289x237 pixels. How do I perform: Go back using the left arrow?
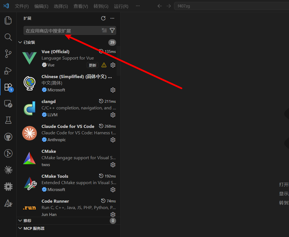(x=160, y=6)
